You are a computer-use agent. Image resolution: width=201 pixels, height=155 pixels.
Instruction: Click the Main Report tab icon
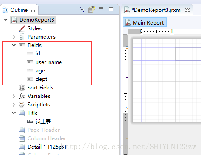coord(128,22)
